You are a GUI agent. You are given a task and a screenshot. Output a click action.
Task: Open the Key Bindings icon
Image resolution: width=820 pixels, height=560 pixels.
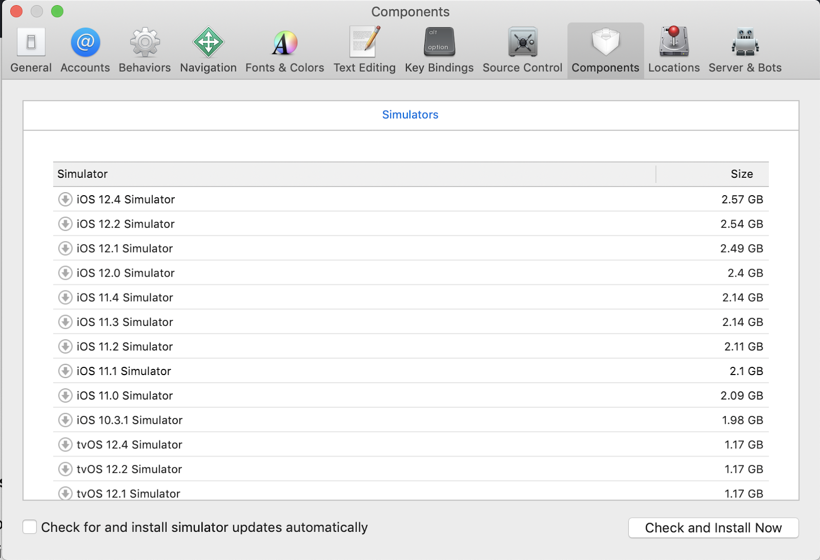point(439,42)
